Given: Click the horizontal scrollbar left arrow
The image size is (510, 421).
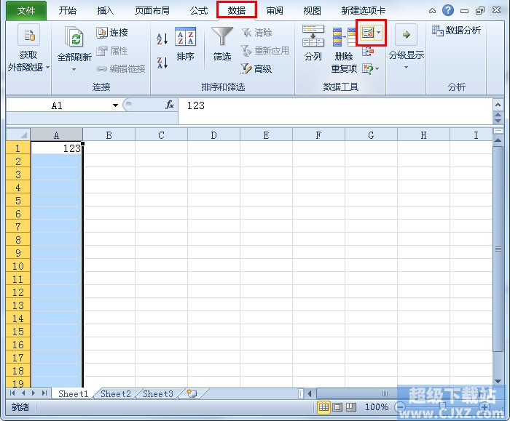Looking at the screenshot, I should (x=310, y=394).
